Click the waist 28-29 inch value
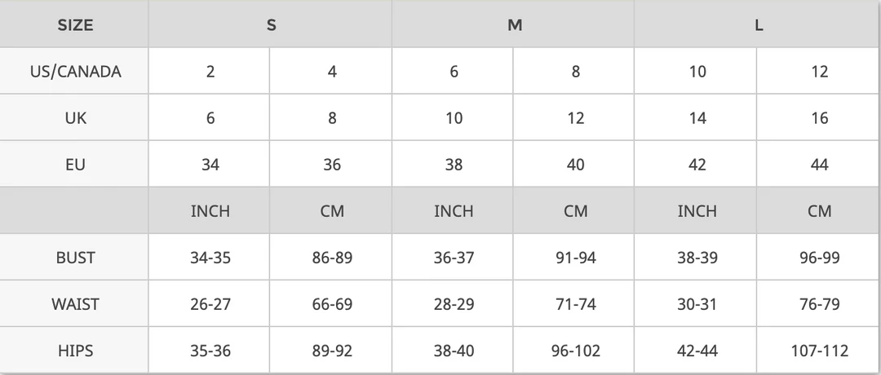 point(454,304)
